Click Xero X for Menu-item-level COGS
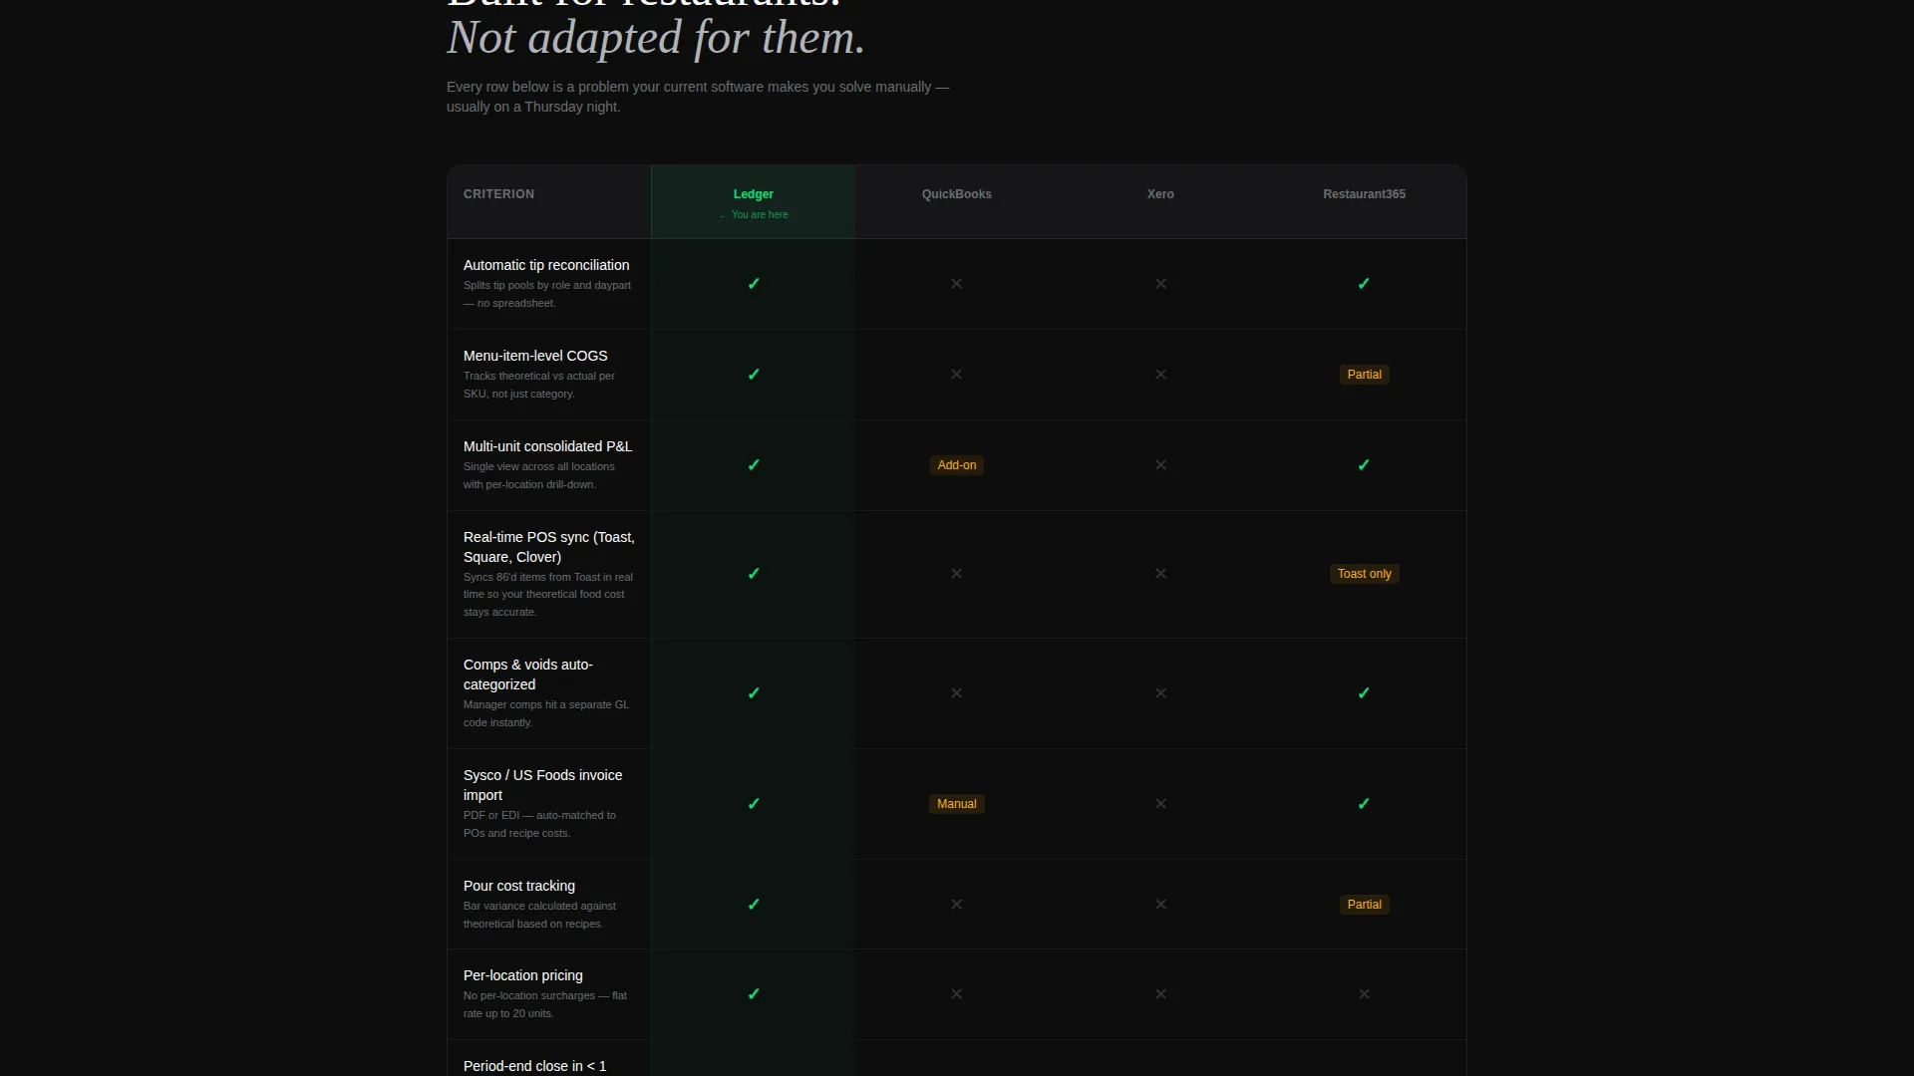This screenshot has height=1076, width=1914. point(1160,375)
